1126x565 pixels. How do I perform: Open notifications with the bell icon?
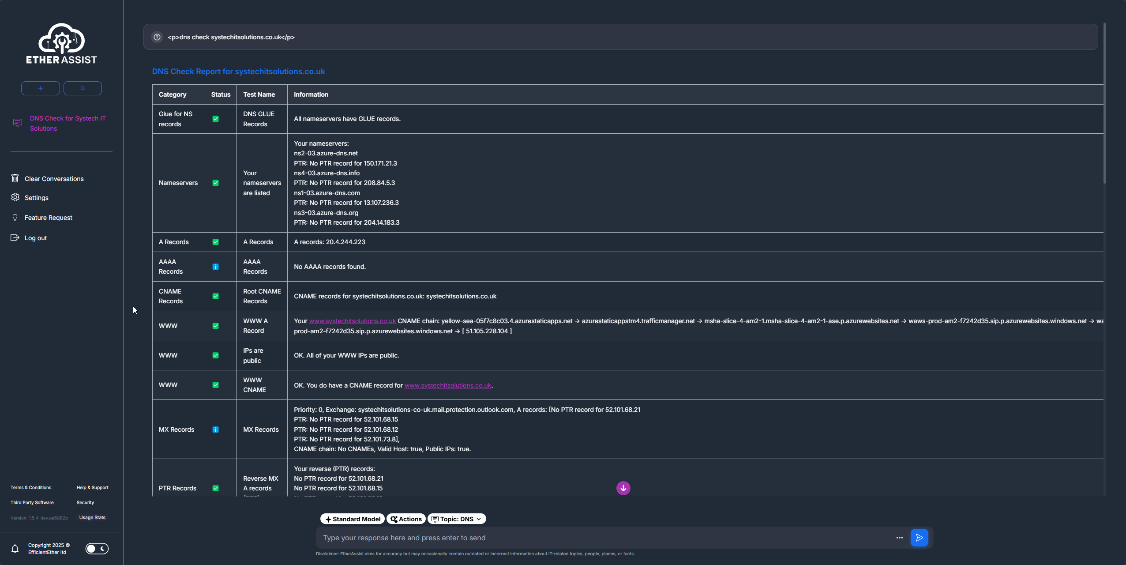coord(15,548)
